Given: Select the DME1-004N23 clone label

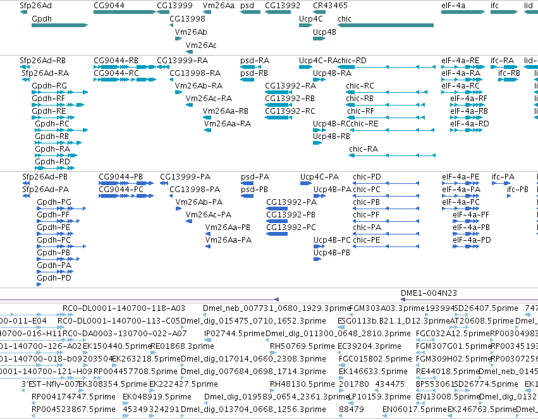Looking at the screenshot, I should coord(429,293).
